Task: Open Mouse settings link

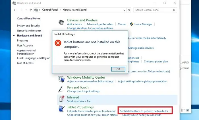Action: [122, 24]
